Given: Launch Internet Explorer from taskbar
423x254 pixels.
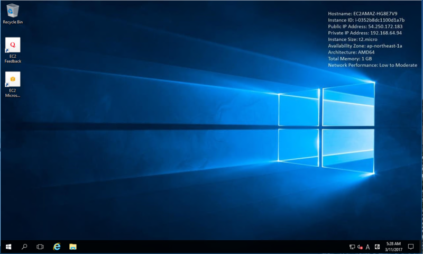Looking at the screenshot, I should [x=57, y=247].
